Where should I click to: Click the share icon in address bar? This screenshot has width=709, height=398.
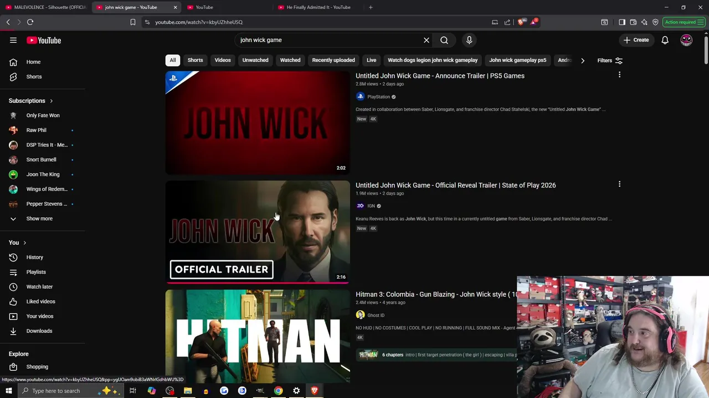(x=507, y=22)
